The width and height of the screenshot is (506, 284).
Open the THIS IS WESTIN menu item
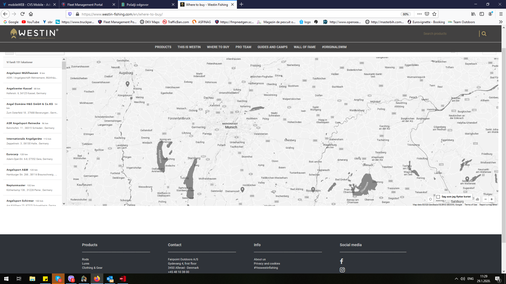189,47
